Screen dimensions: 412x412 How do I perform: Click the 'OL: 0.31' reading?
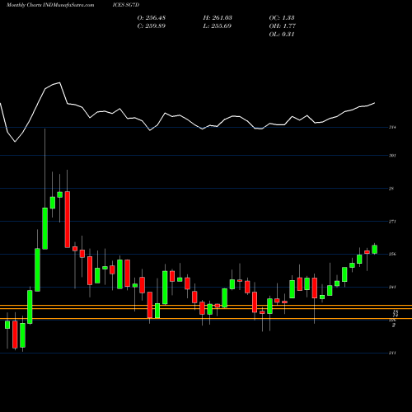(282, 35)
